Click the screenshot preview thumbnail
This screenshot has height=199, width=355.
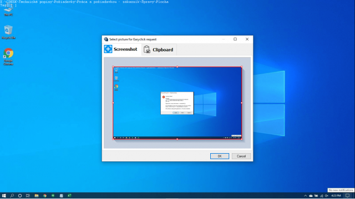pyautogui.click(x=177, y=103)
